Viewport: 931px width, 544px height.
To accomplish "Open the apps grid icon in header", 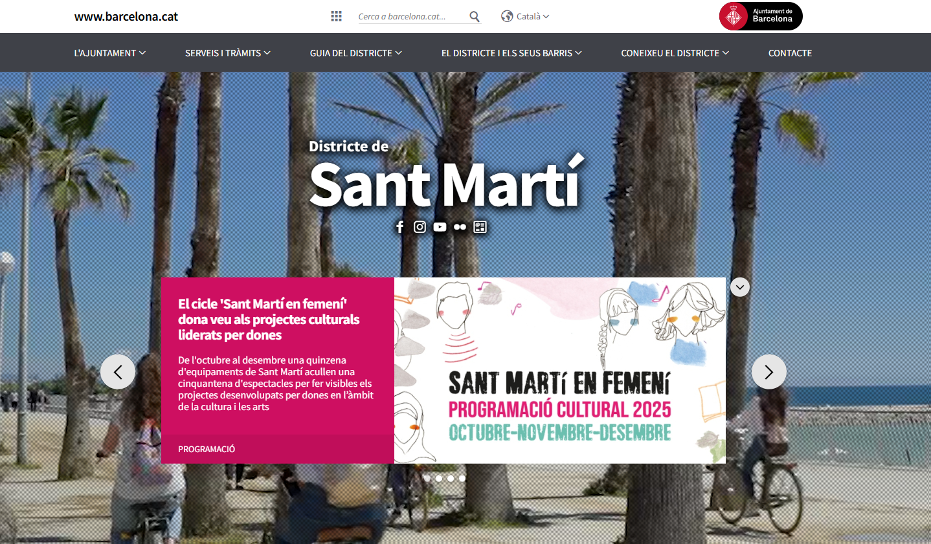I will point(336,16).
